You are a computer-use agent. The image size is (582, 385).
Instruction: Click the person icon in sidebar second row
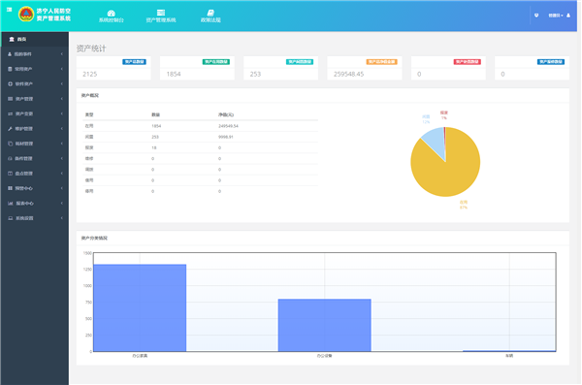coord(10,54)
